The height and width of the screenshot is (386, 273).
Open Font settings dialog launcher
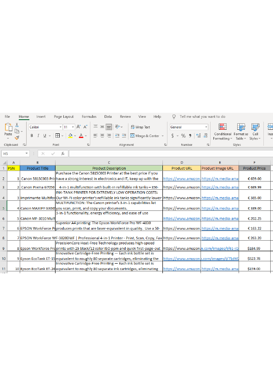[88, 145]
